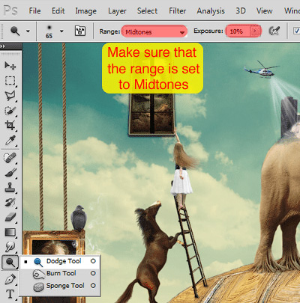Click the active Dodge tool button in toolbox
This screenshot has width=300, height=303.
10,262
